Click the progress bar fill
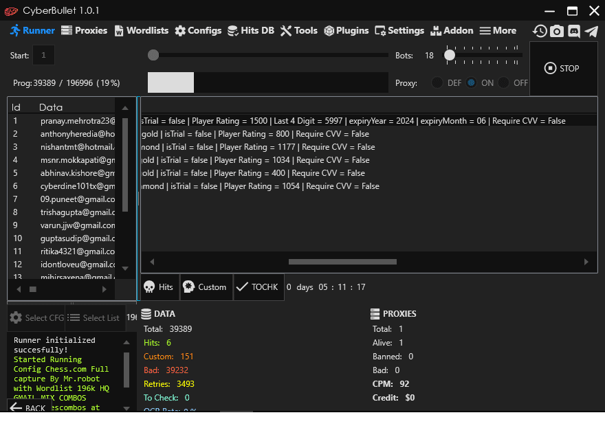The width and height of the screenshot is (605, 426). click(x=170, y=82)
